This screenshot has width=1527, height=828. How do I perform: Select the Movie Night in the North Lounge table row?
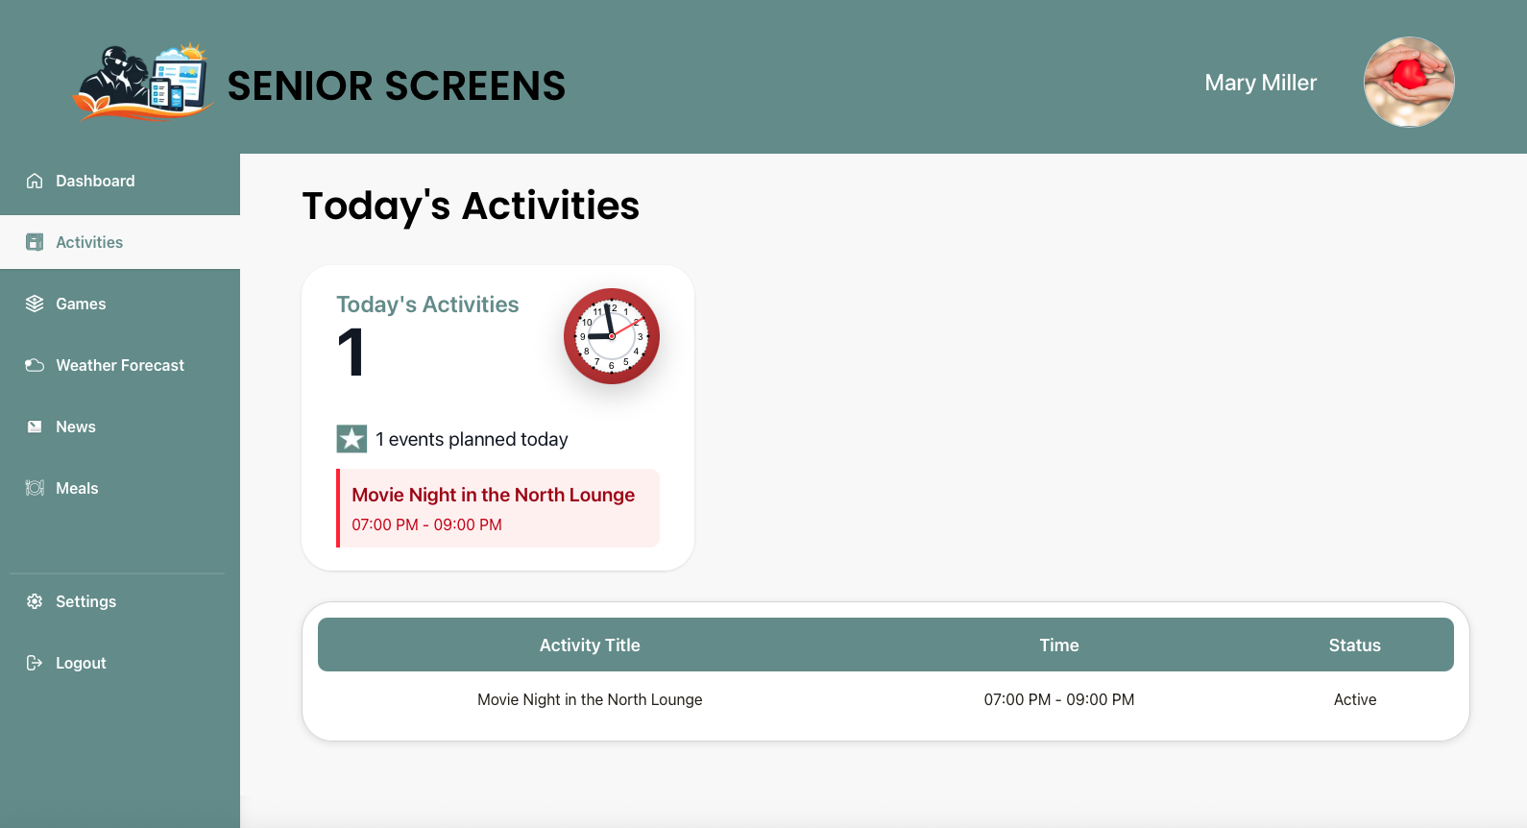(885, 699)
